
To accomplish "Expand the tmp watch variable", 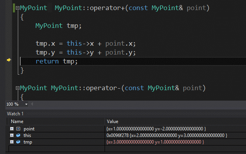I will click(12, 142).
